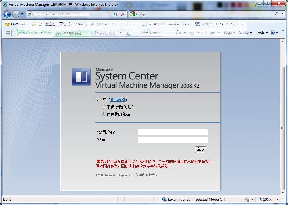Click the red Stop loading icon
Screen dimensions: 288x205
click(x=123, y=14)
